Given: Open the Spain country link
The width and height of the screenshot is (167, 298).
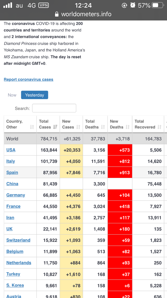Looking at the screenshot, I should 12,172.
